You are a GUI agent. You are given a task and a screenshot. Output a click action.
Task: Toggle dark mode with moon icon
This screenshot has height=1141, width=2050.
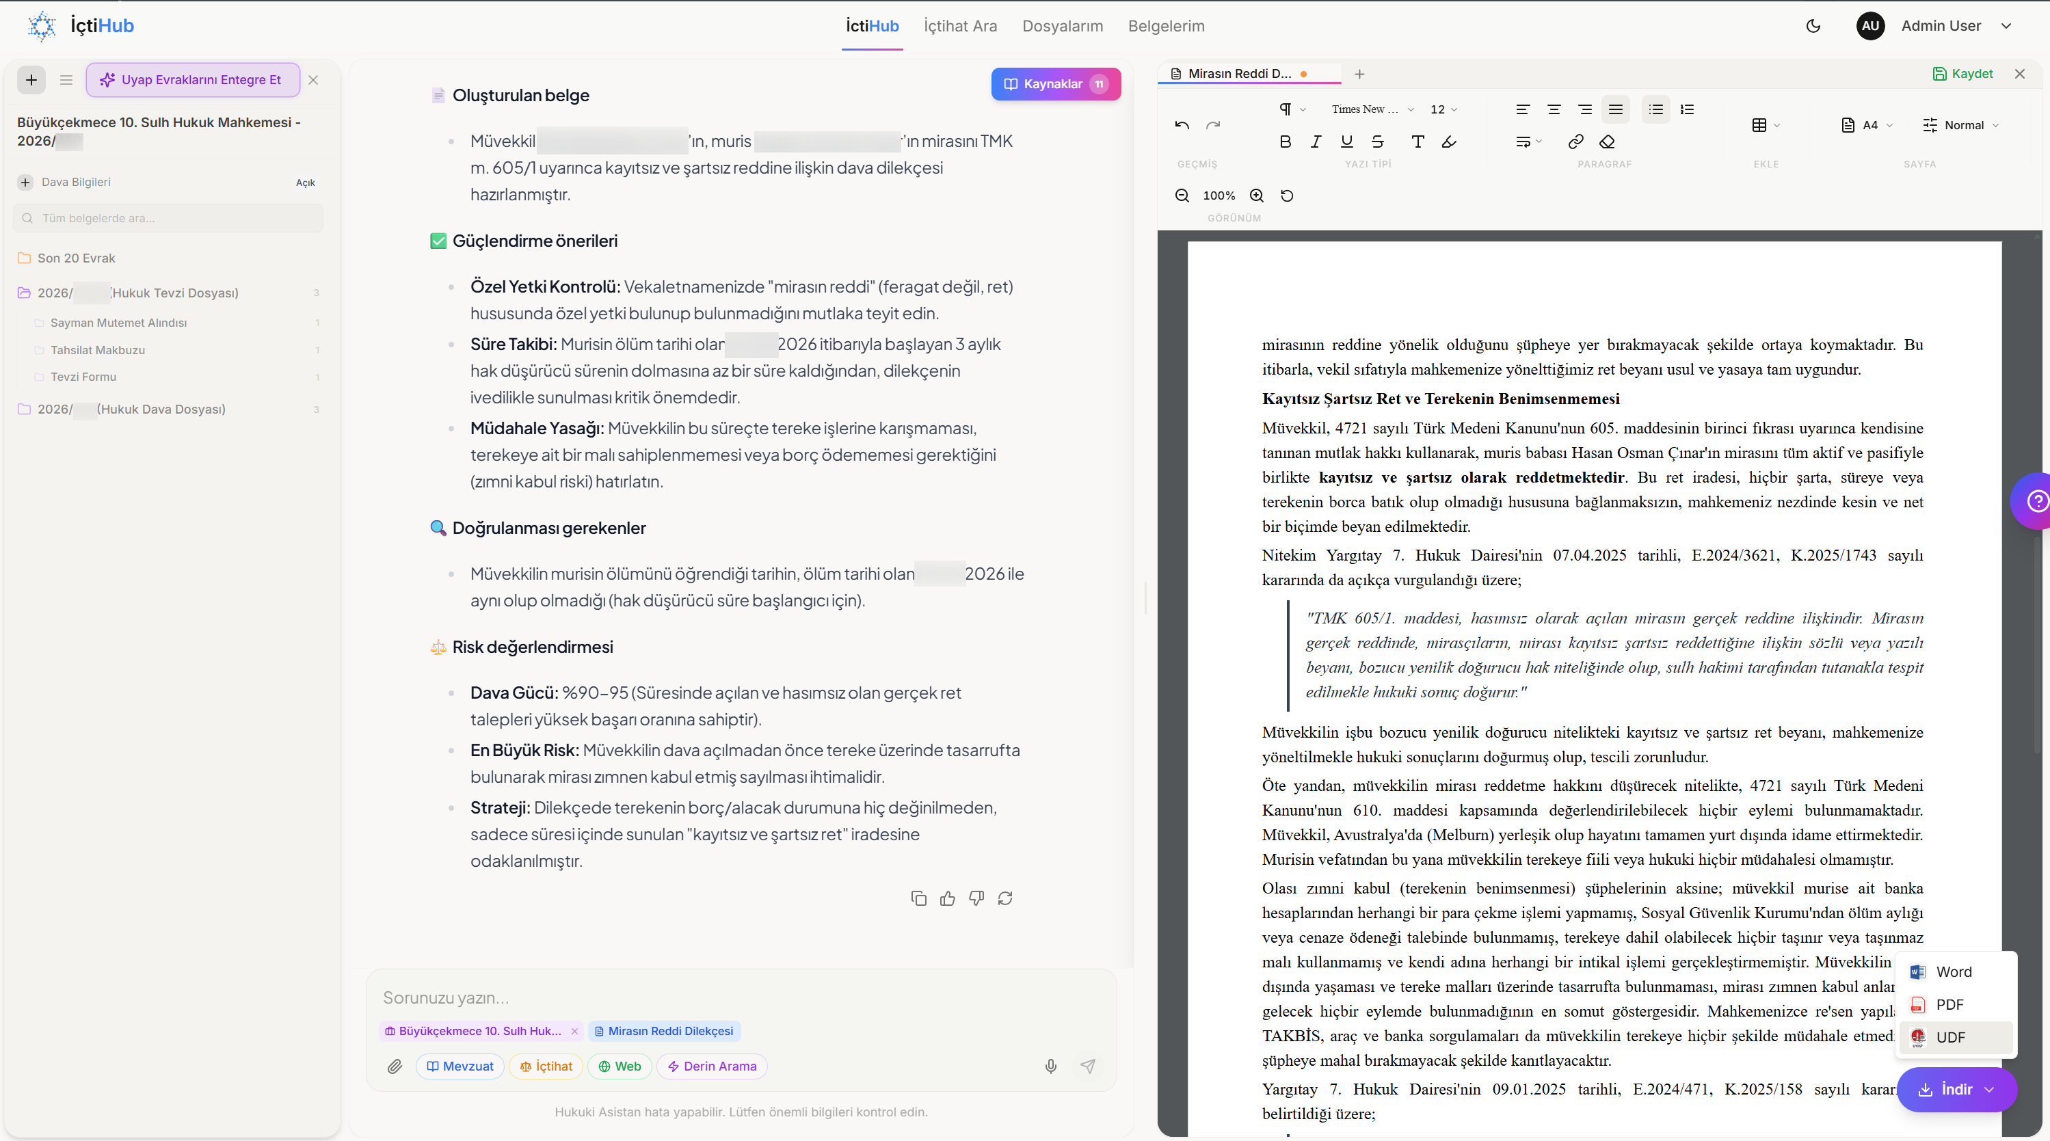tap(1813, 25)
